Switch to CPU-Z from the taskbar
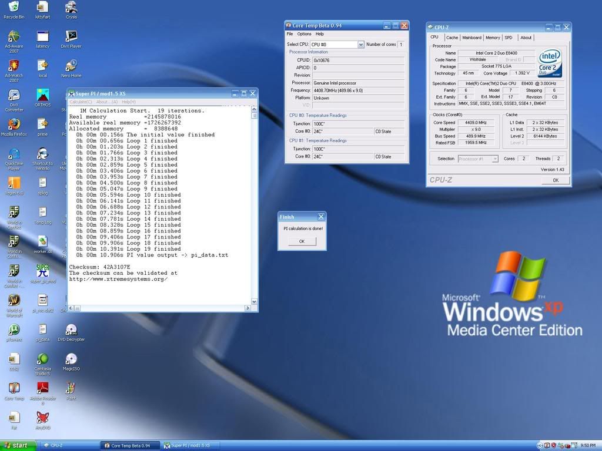602x451 pixels. click(x=69, y=445)
